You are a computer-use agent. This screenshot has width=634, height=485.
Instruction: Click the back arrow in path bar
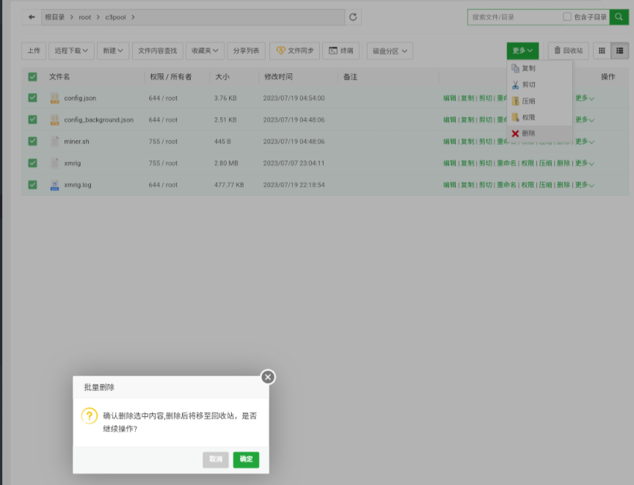[32, 17]
